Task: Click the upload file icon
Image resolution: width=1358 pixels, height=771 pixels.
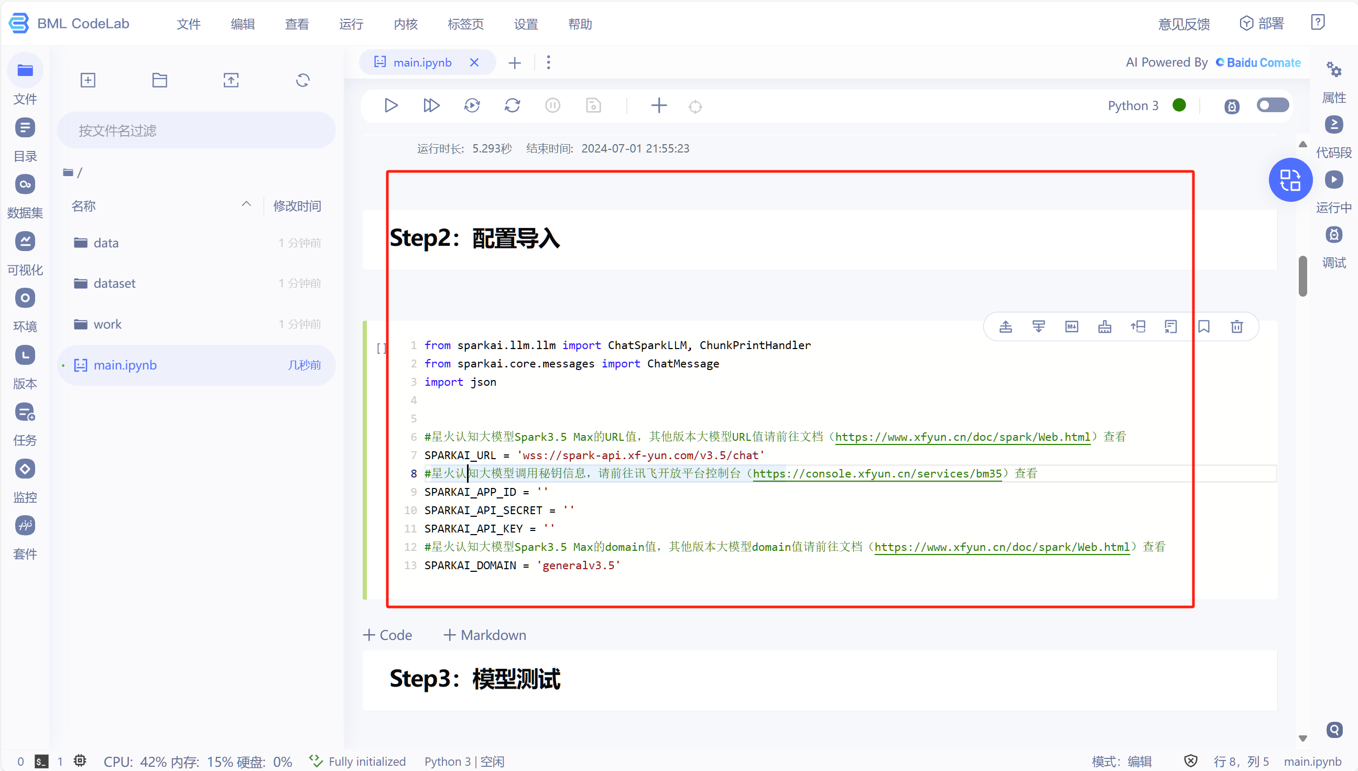Action: (231, 81)
